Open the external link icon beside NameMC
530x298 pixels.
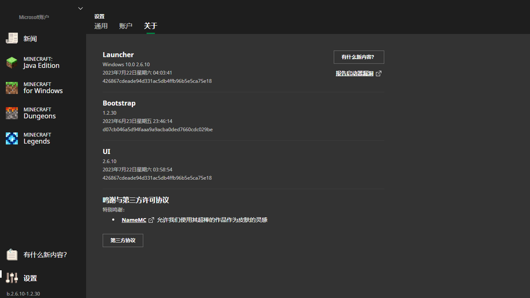[x=151, y=219]
